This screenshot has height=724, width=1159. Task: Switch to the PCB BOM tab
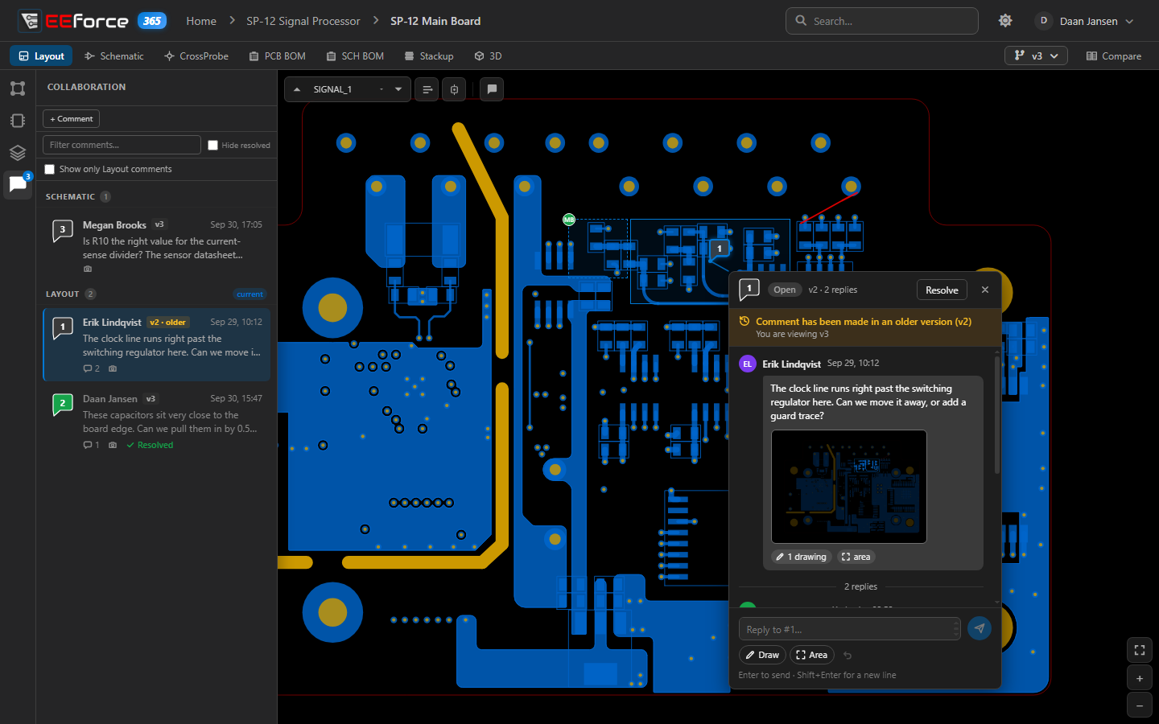pos(278,56)
